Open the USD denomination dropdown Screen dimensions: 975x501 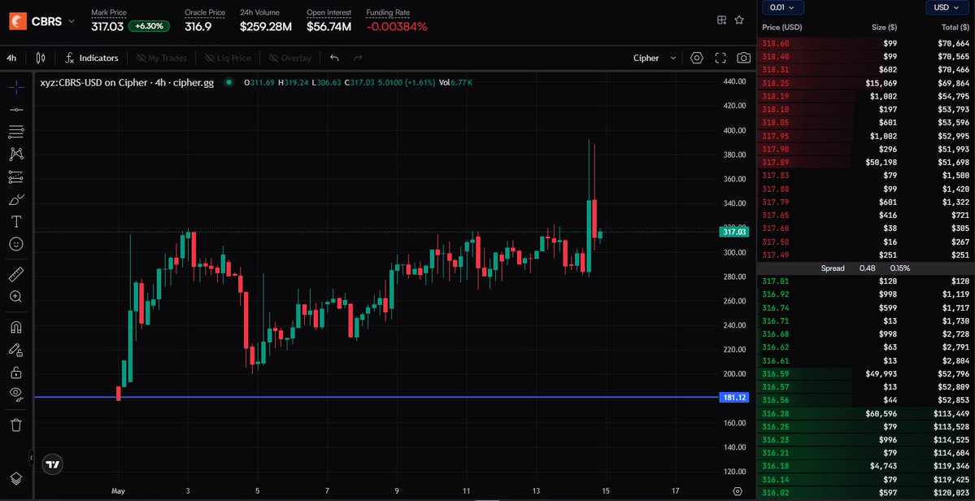(x=947, y=7)
